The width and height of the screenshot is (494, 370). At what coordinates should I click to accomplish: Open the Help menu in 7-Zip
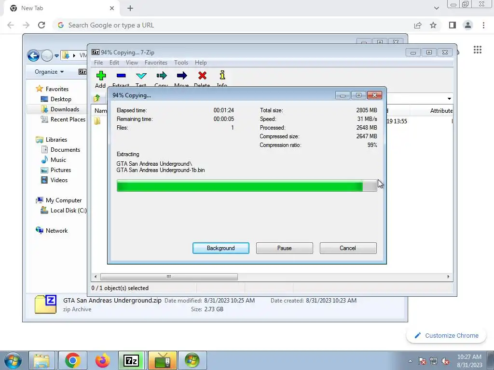(x=201, y=63)
